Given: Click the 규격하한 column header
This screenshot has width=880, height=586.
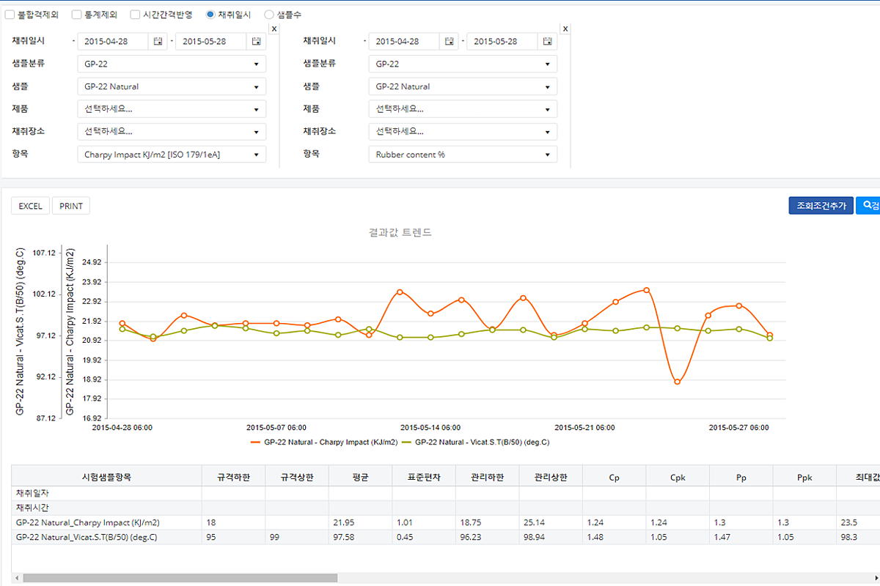Looking at the screenshot, I should point(233,476).
